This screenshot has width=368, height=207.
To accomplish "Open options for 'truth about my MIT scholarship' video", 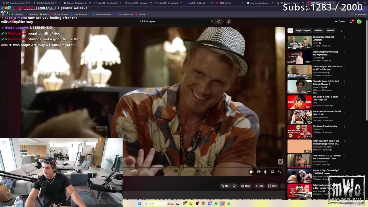I will [x=344, y=67].
